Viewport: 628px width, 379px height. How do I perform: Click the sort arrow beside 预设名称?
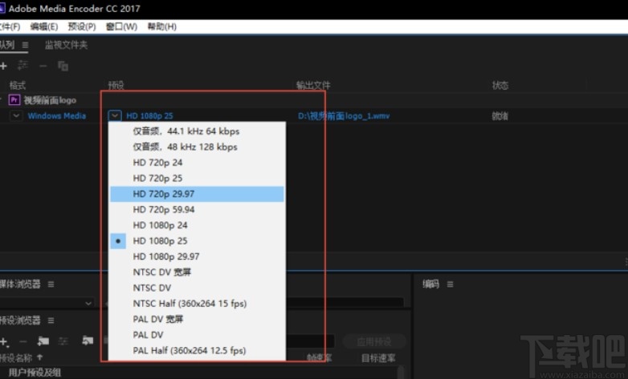pos(39,357)
